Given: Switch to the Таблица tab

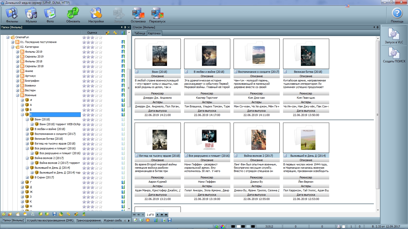Looking at the screenshot, I should coord(140,33).
